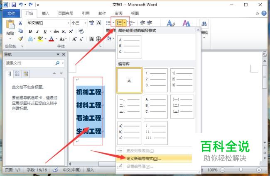Choose the 1. 2. 3. numbering format

click(156, 80)
